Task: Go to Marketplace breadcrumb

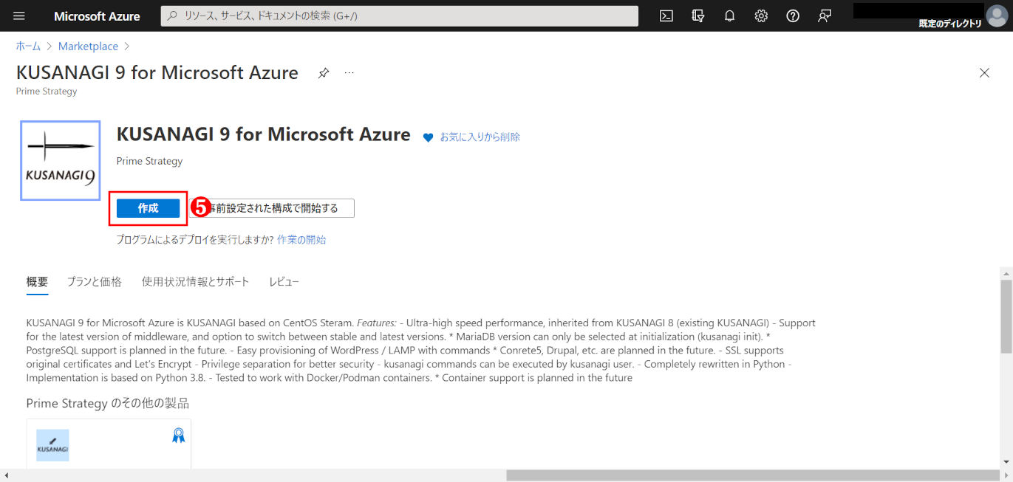Action: [88, 46]
